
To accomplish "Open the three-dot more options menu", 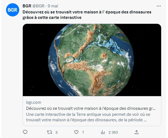I will coord(159,6).
